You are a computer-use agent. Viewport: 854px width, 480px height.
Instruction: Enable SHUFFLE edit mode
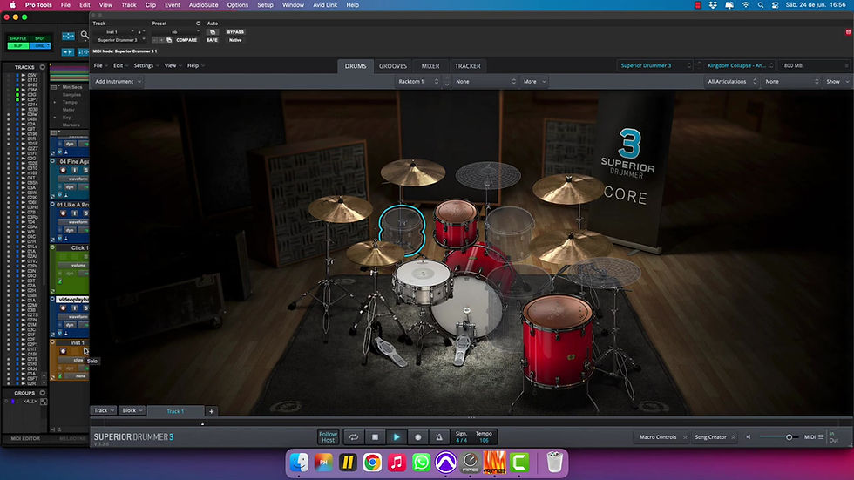[18, 38]
